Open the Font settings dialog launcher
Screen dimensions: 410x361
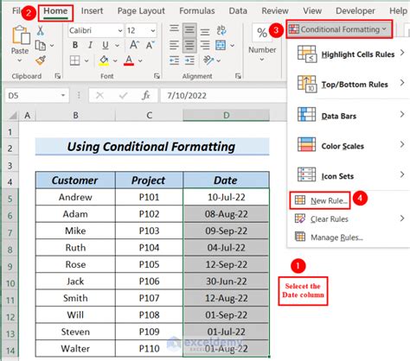(x=157, y=76)
